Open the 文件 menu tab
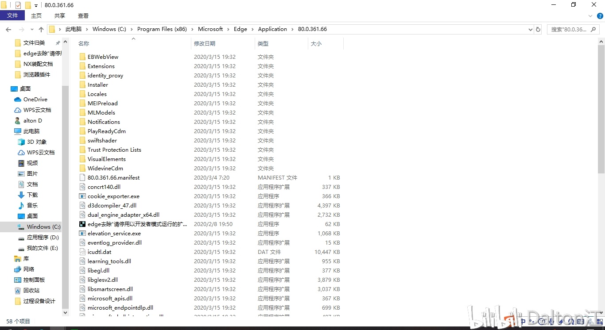The height and width of the screenshot is (330, 605). pos(12,15)
